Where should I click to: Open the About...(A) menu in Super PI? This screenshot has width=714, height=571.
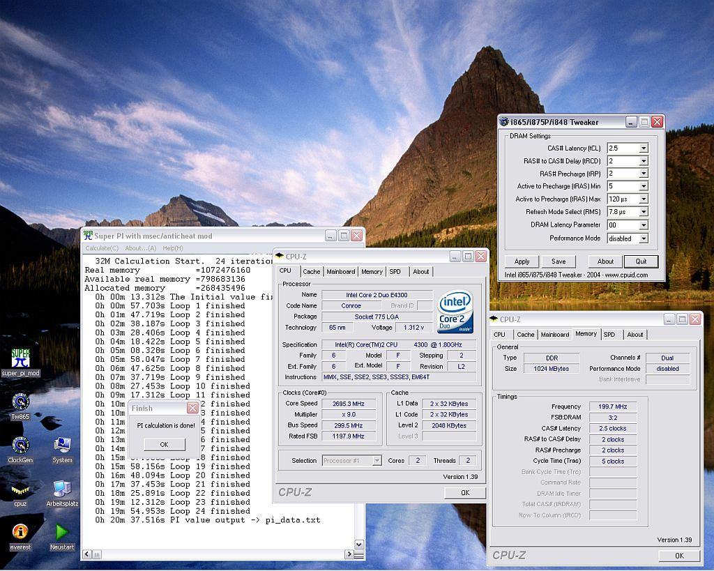[x=141, y=248]
